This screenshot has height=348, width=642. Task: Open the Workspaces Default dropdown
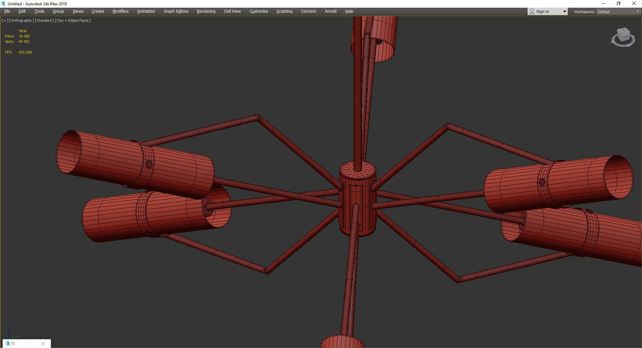618,12
